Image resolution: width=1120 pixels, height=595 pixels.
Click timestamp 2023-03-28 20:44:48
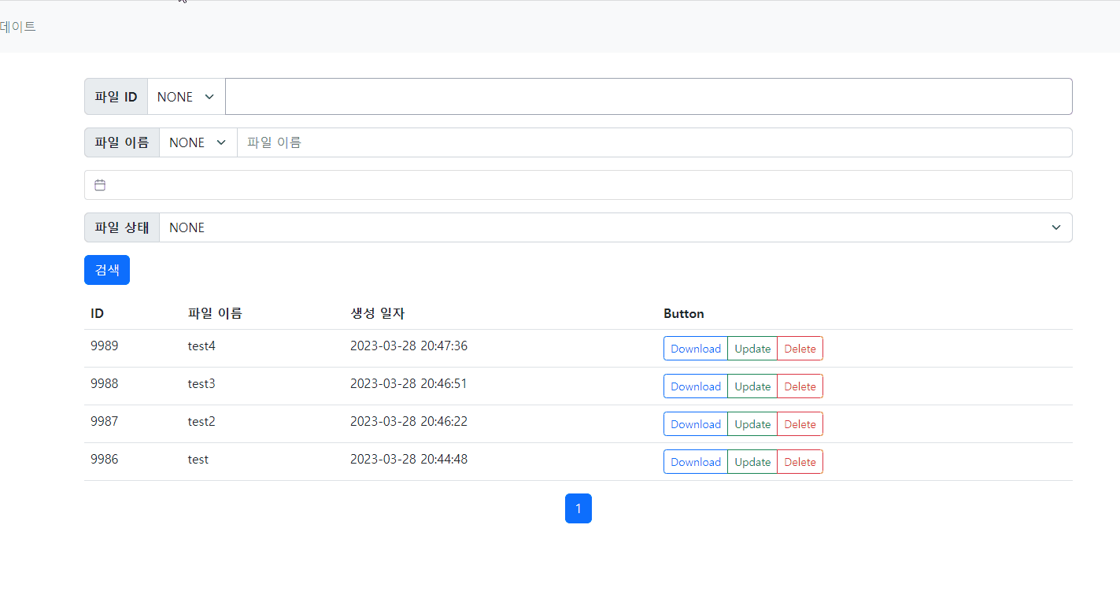(x=408, y=459)
